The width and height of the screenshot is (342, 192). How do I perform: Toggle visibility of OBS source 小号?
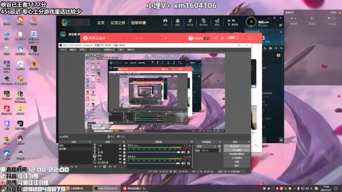pyautogui.click(x=120, y=145)
